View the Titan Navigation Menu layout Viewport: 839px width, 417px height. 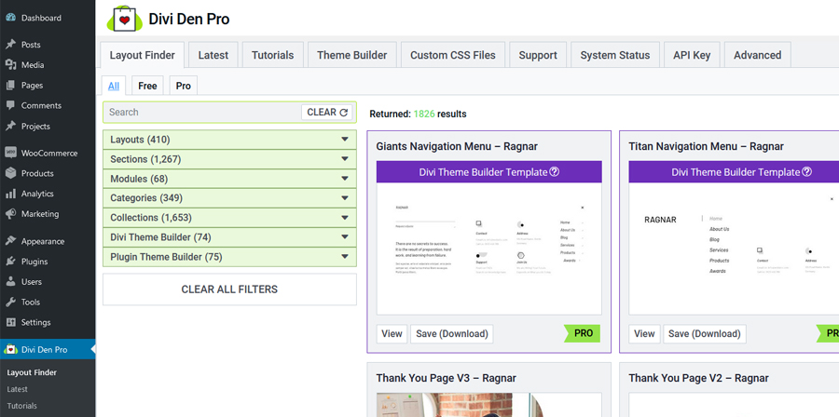pyautogui.click(x=644, y=334)
